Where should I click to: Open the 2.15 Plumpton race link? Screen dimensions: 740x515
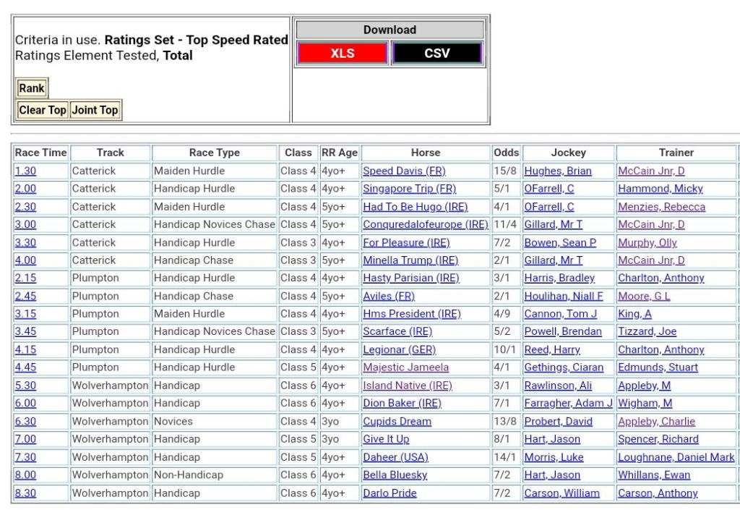point(25,278)
